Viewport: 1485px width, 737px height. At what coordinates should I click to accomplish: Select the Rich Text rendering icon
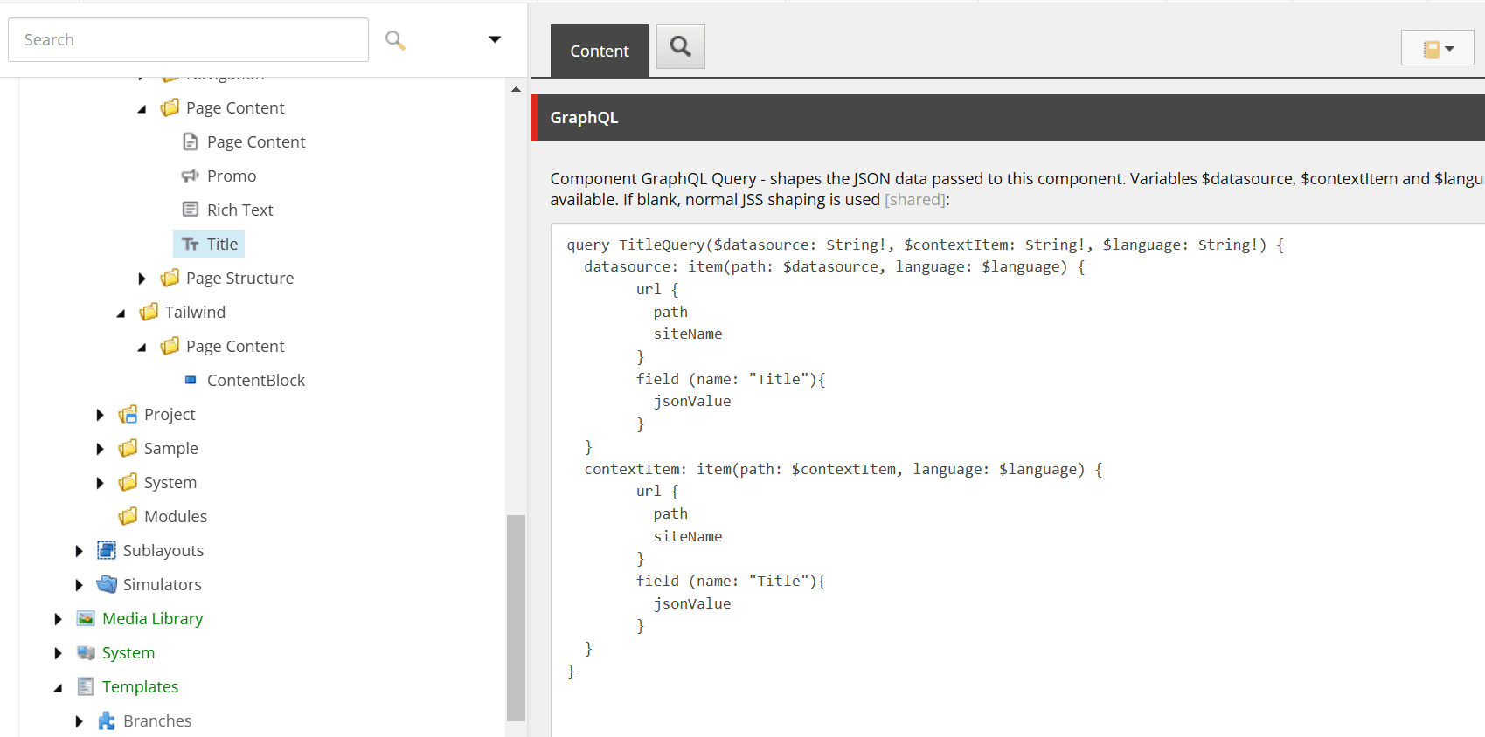[x=190, y=210]
